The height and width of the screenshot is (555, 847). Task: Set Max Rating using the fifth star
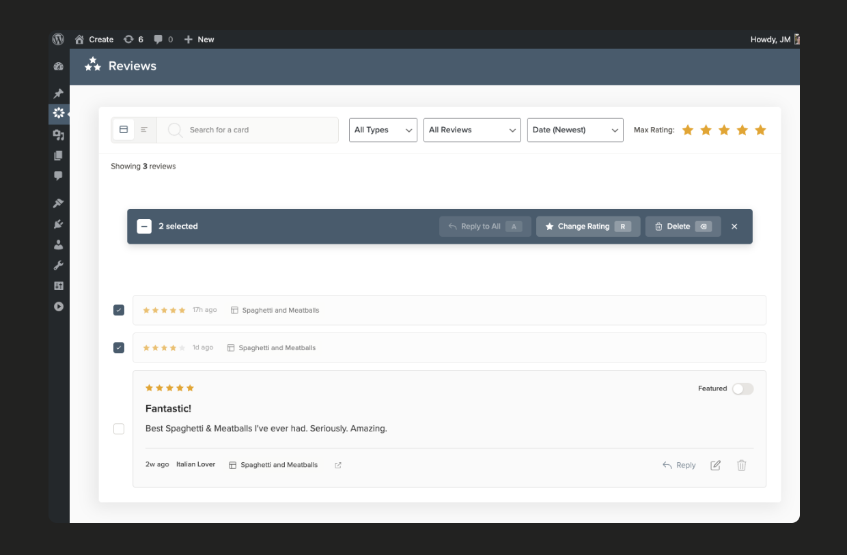point(760,129)
